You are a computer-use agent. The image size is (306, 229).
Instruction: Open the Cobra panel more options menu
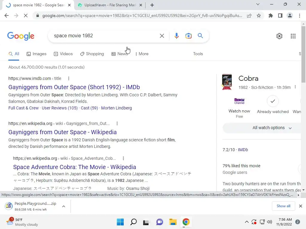click(295, 87)
